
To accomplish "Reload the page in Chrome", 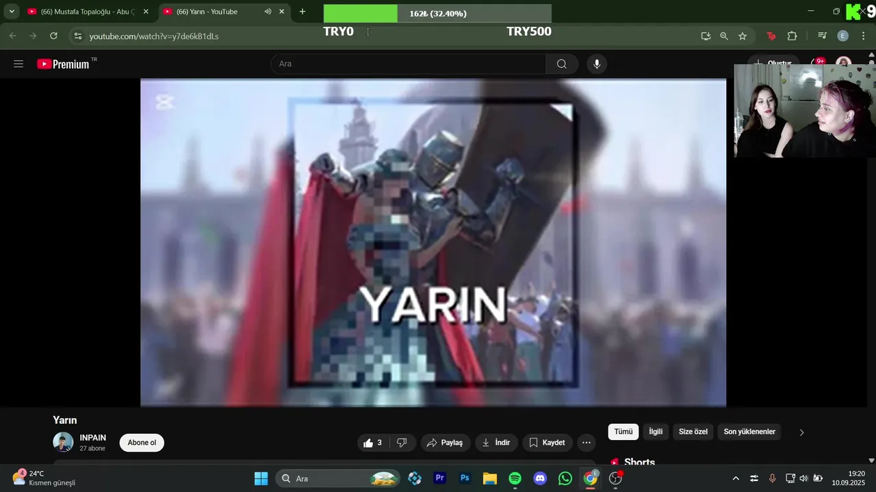I will (53, 36).
